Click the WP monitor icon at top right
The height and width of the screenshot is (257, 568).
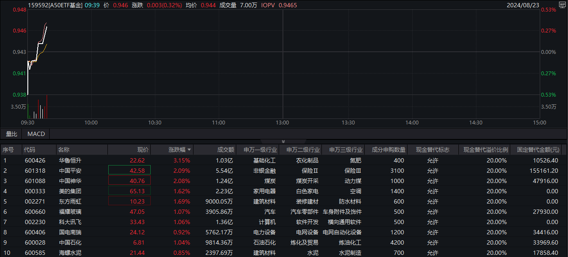[x=562, y=5]
